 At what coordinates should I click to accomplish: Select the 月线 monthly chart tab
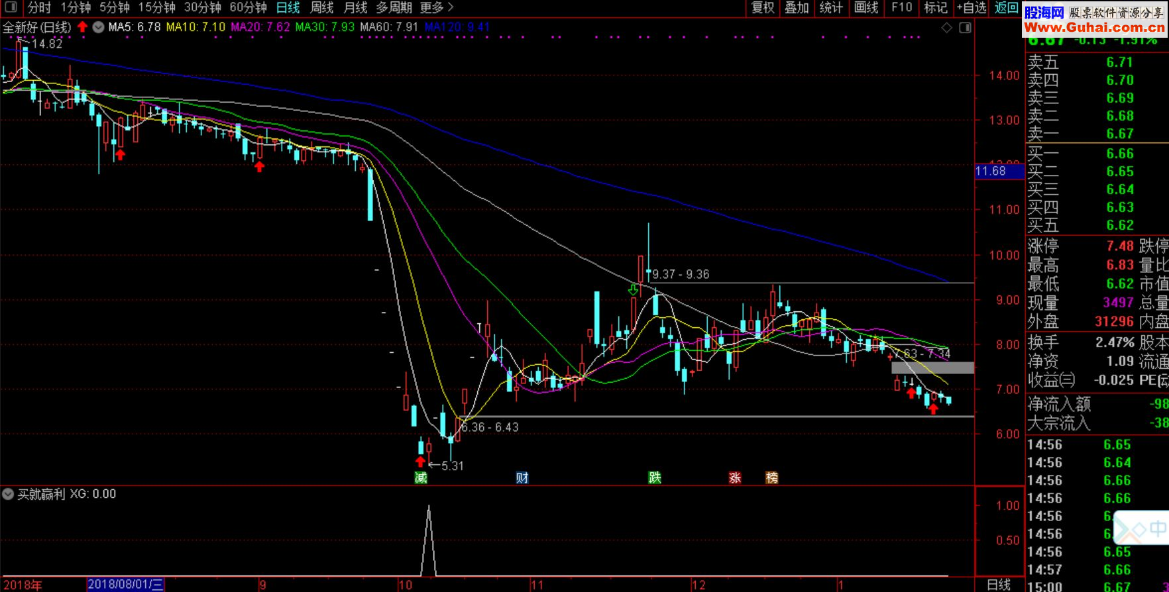pyautogui.click(x=356, y=8)
